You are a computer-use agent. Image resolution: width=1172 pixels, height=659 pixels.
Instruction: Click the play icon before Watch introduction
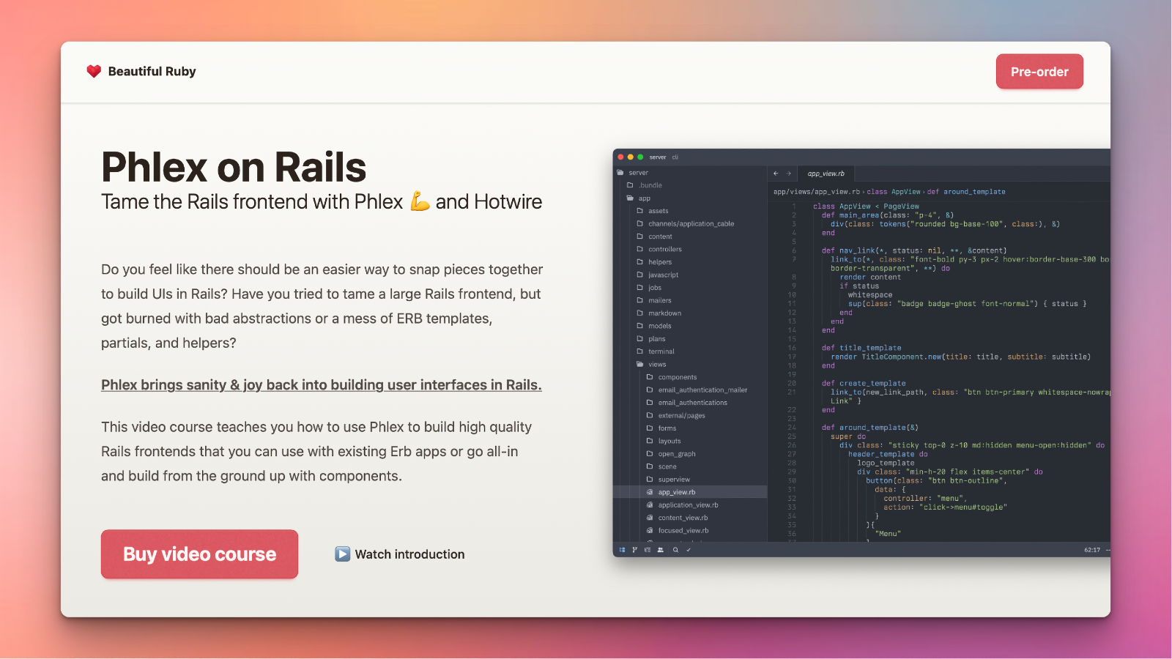[x=342, y=554]
